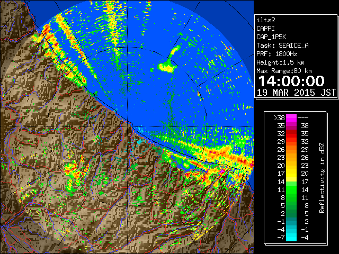
Task: Click the 'ilts2' radar site label
Action: tap(266, 20)
